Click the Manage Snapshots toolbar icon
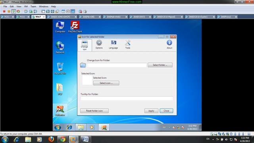 click(35, 12)
